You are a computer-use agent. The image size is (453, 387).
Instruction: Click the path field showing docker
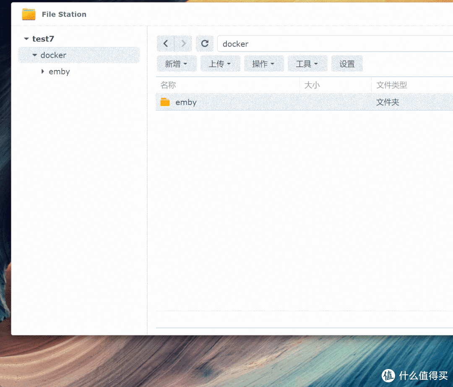click(x=335, y=44)
